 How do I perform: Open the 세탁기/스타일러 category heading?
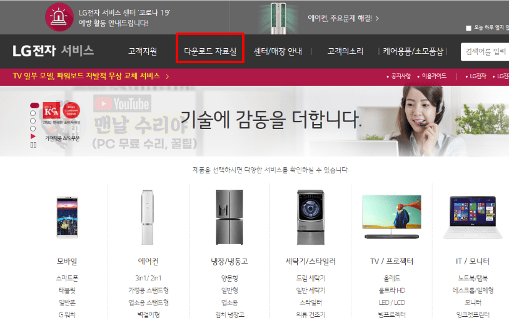tap(311, 261)
